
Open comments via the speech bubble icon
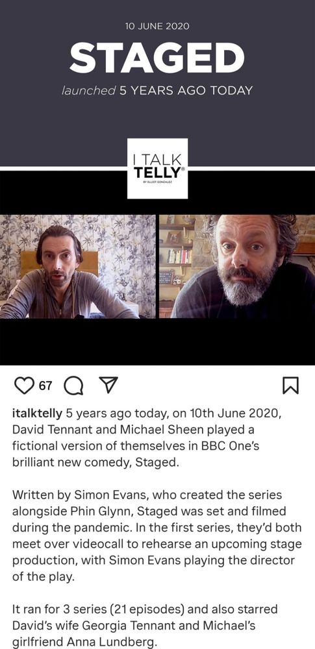pyautogui.click(x=73, y=386)
